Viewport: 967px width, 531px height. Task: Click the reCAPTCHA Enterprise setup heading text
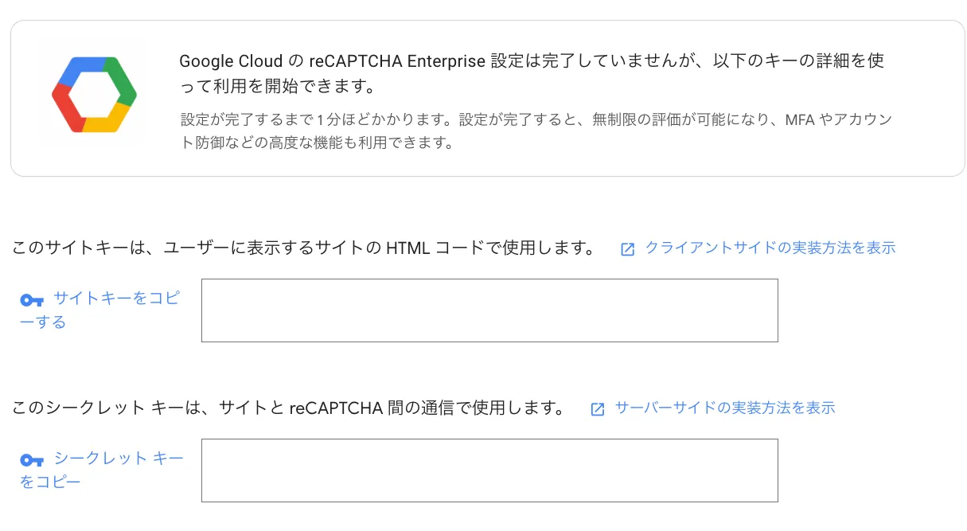point(532,72)
